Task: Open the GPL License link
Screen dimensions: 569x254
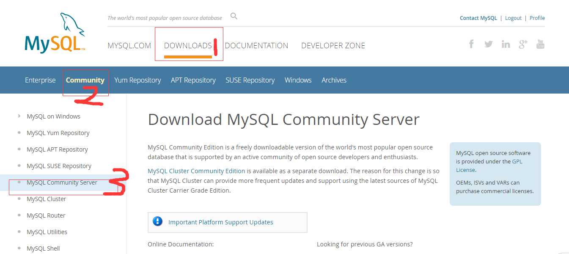Action: click(489, 166)
